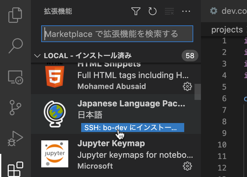Image resolution: width=247 pixels, height=177 pixels.
Task: Click line number 5 in the editor gutter
Action: (x=224, y=87)
